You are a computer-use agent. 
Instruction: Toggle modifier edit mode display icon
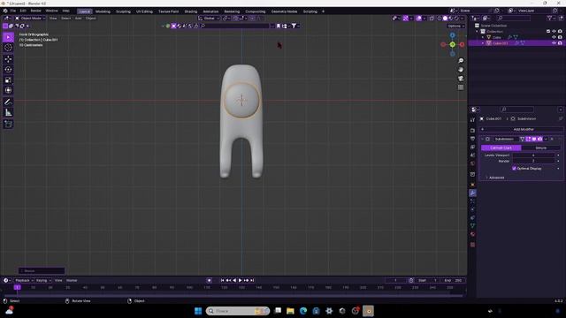(528, 140)
